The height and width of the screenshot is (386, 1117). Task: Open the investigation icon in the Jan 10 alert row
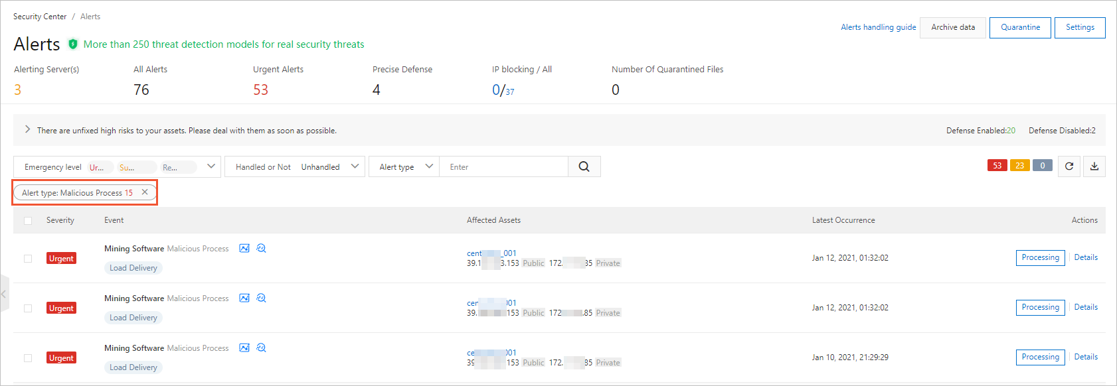click(x=261, y=348)
